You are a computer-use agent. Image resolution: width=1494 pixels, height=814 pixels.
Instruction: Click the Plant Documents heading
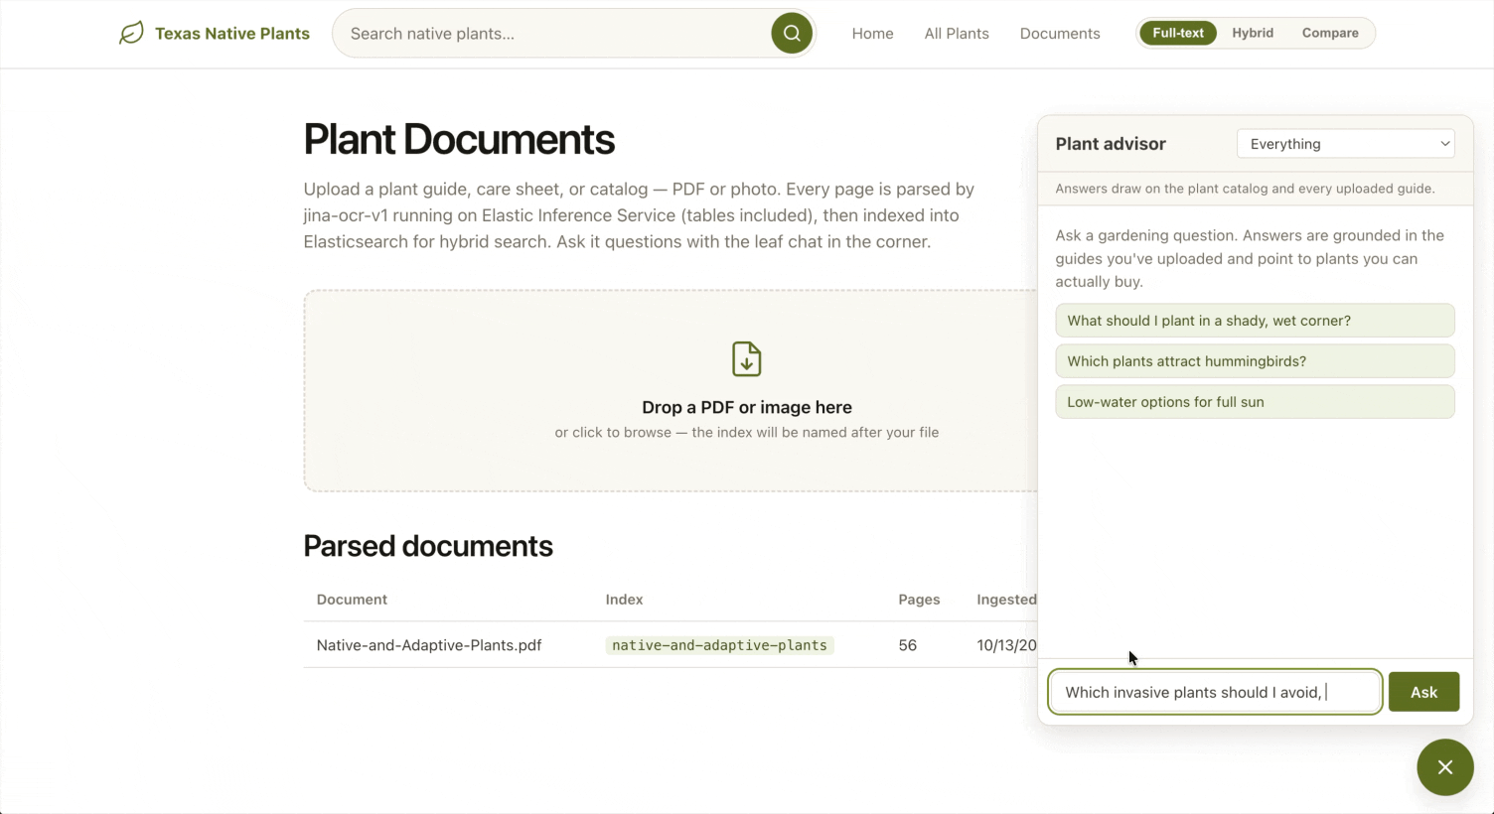tap(459, 139)
